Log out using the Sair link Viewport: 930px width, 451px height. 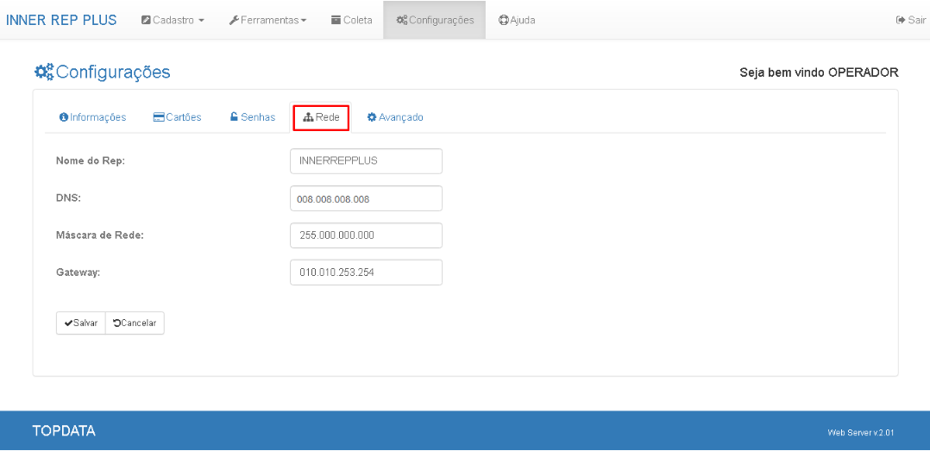(x=911, y=20)
